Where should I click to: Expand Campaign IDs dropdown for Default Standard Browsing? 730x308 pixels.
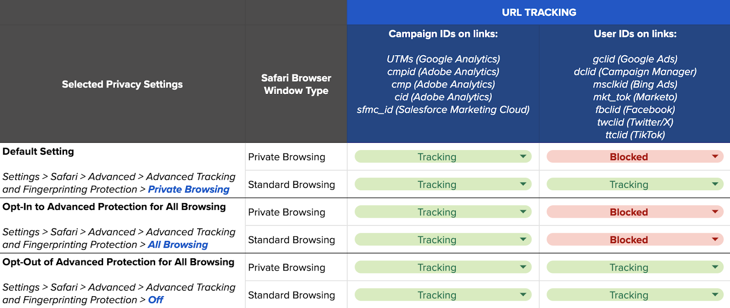(x=443, y=184)
